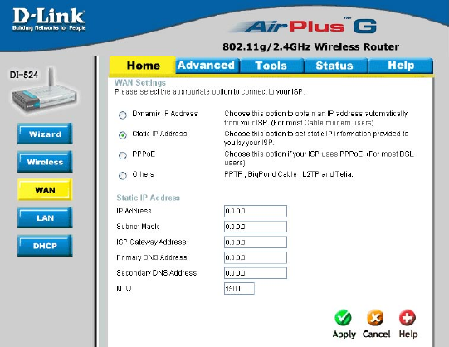
Task: Click the DI-524 router image
Action: (44, 90)
